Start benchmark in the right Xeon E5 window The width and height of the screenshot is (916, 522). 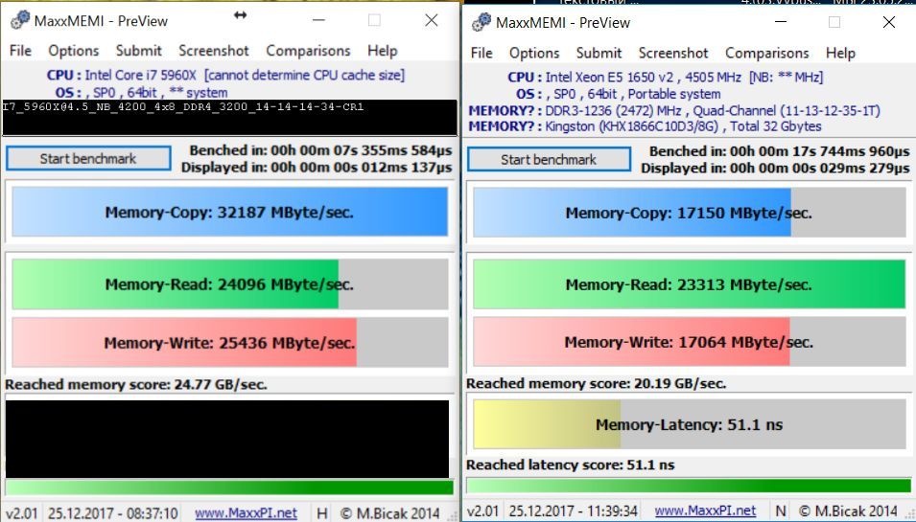[x=549, y=159]
